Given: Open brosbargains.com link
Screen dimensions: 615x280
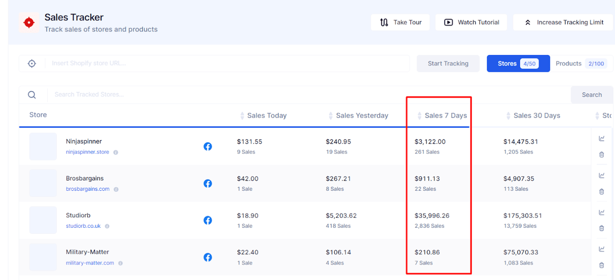Looking at the screenshot, I should [88, 189].
